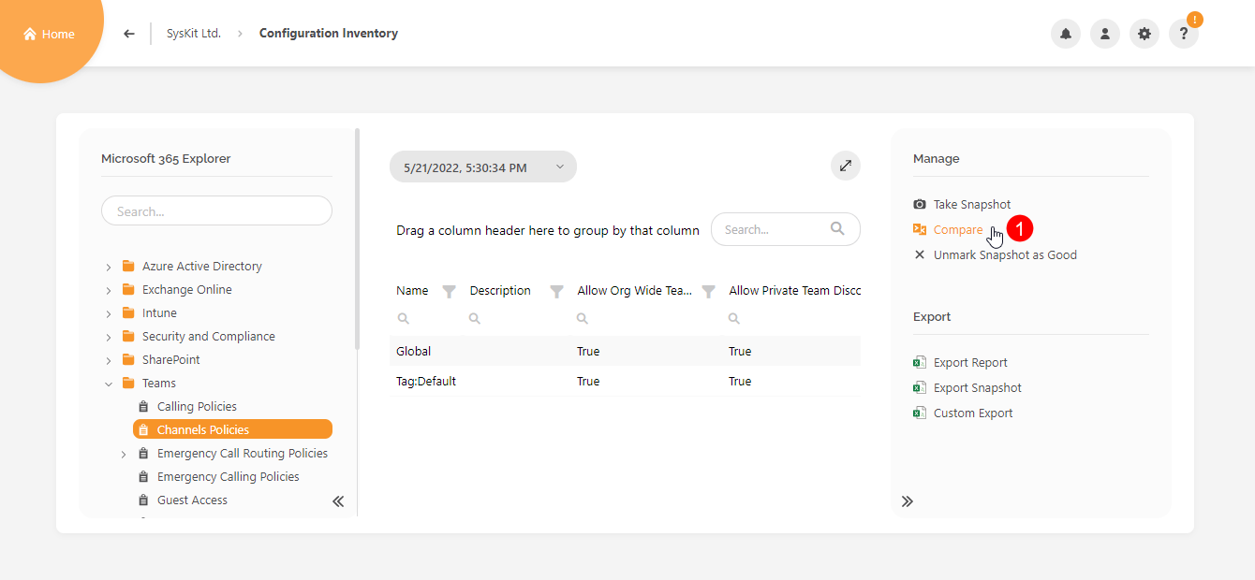Image resolution: width=1255 pixels, height=580 pixels.
Task: Collapse manage panel with double right arrows
Action: [908, 501]
